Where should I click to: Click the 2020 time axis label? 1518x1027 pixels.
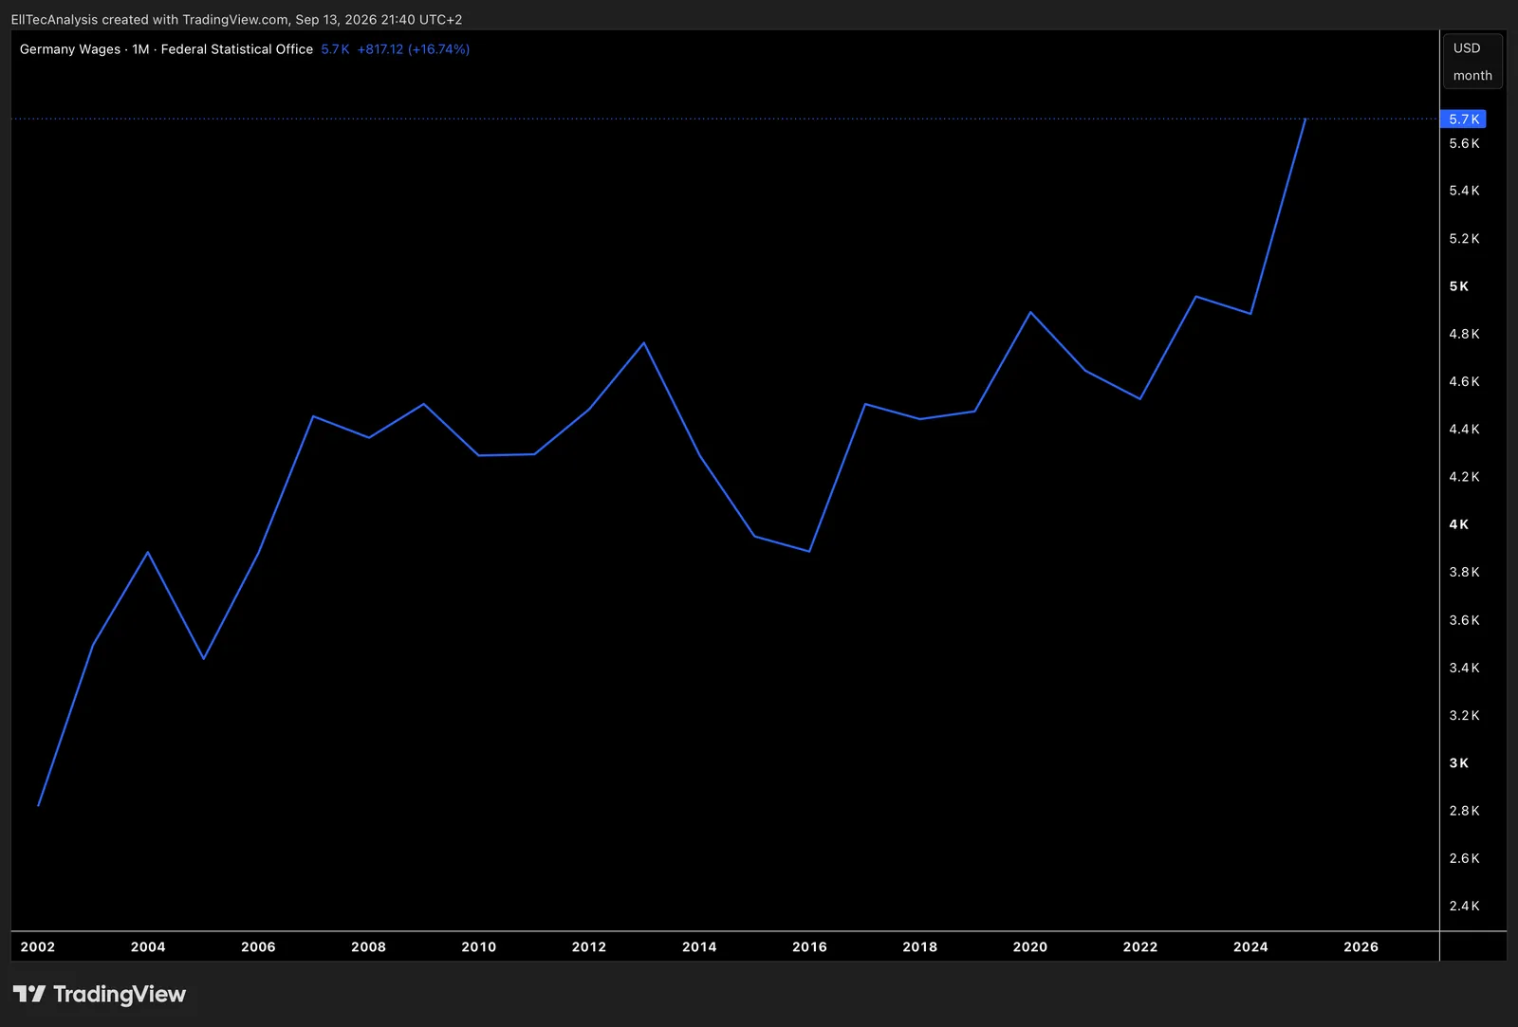click(1030, 947)
